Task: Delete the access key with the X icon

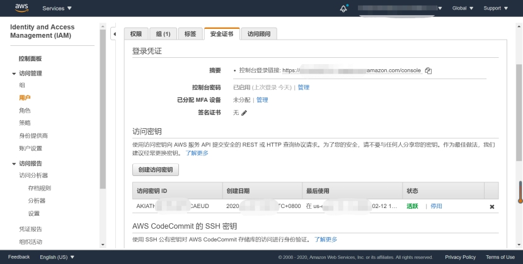Action: pyautogui.click(x=491, y=207)
